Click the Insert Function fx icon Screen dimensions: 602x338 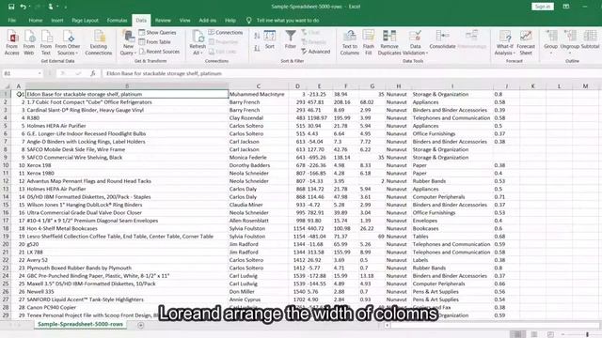click(x=92, y=73)
